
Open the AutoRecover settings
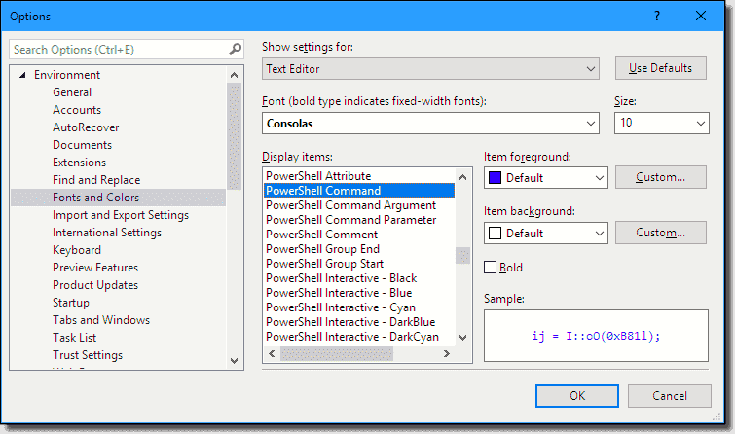[x=86, y=127]
